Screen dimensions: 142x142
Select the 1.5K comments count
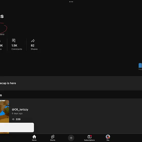point(14,45)
